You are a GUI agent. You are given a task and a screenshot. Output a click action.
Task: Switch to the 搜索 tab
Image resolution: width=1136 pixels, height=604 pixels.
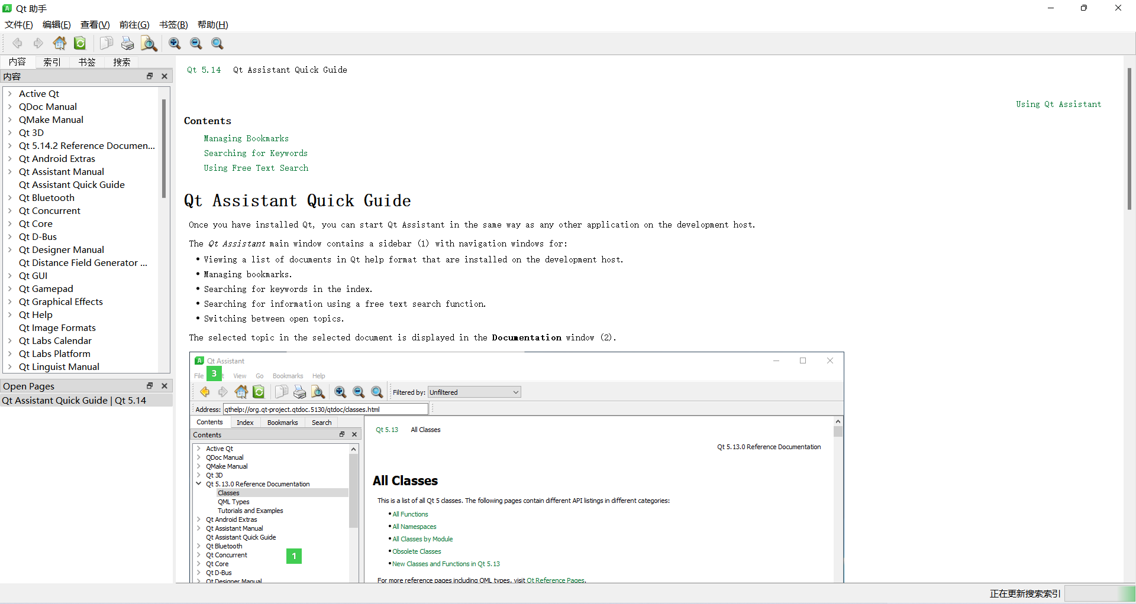click(122, 62)
